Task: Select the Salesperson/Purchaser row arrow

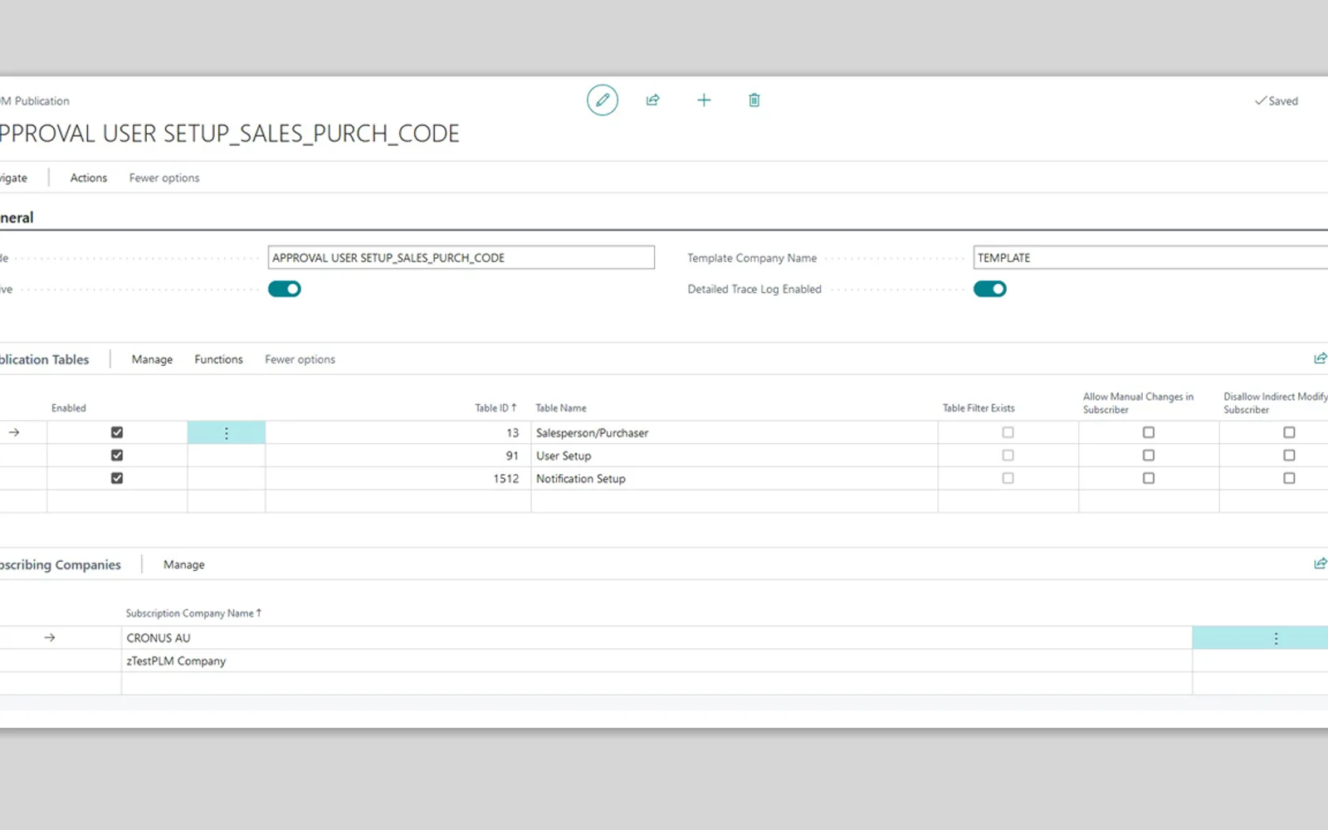Action: (14, 432)
